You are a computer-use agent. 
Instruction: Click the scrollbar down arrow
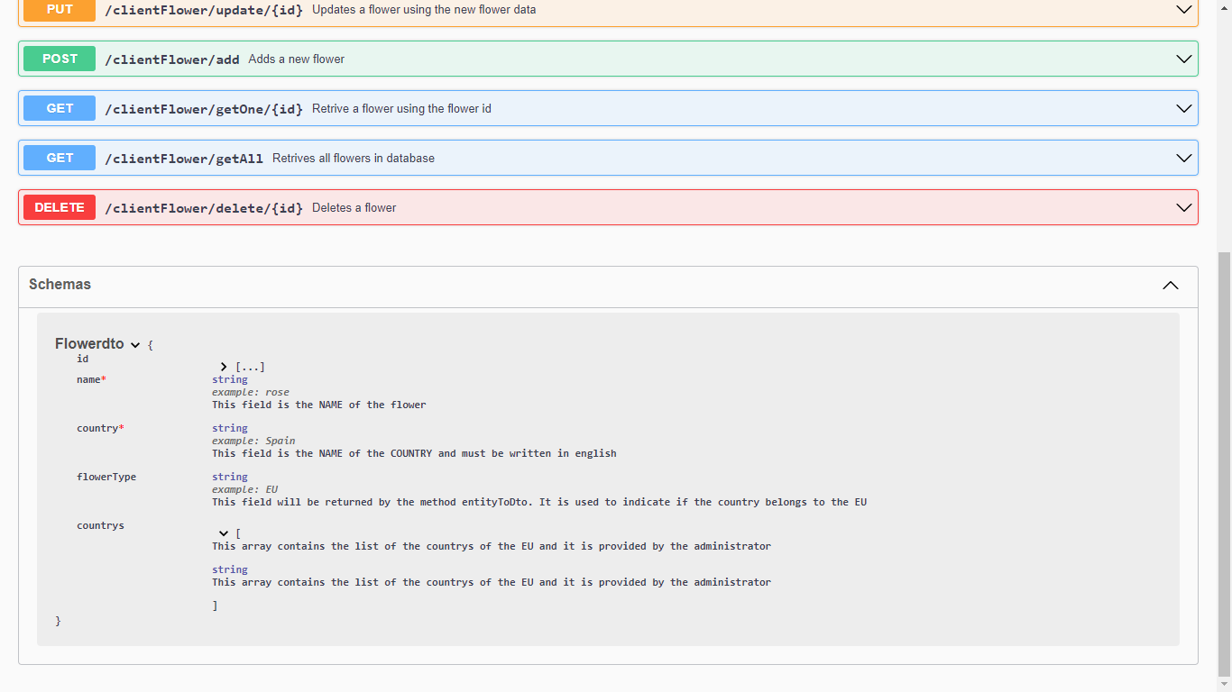click(1225, 685)
